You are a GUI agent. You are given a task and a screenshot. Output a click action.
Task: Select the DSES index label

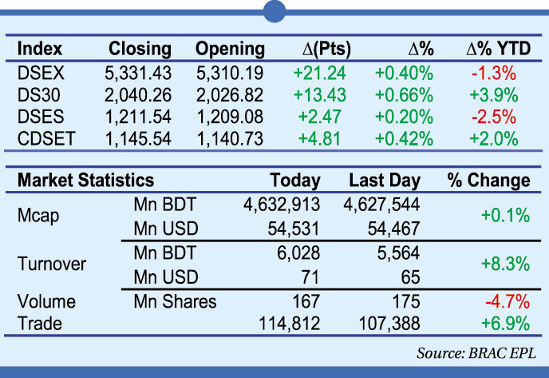pos(40,117)
